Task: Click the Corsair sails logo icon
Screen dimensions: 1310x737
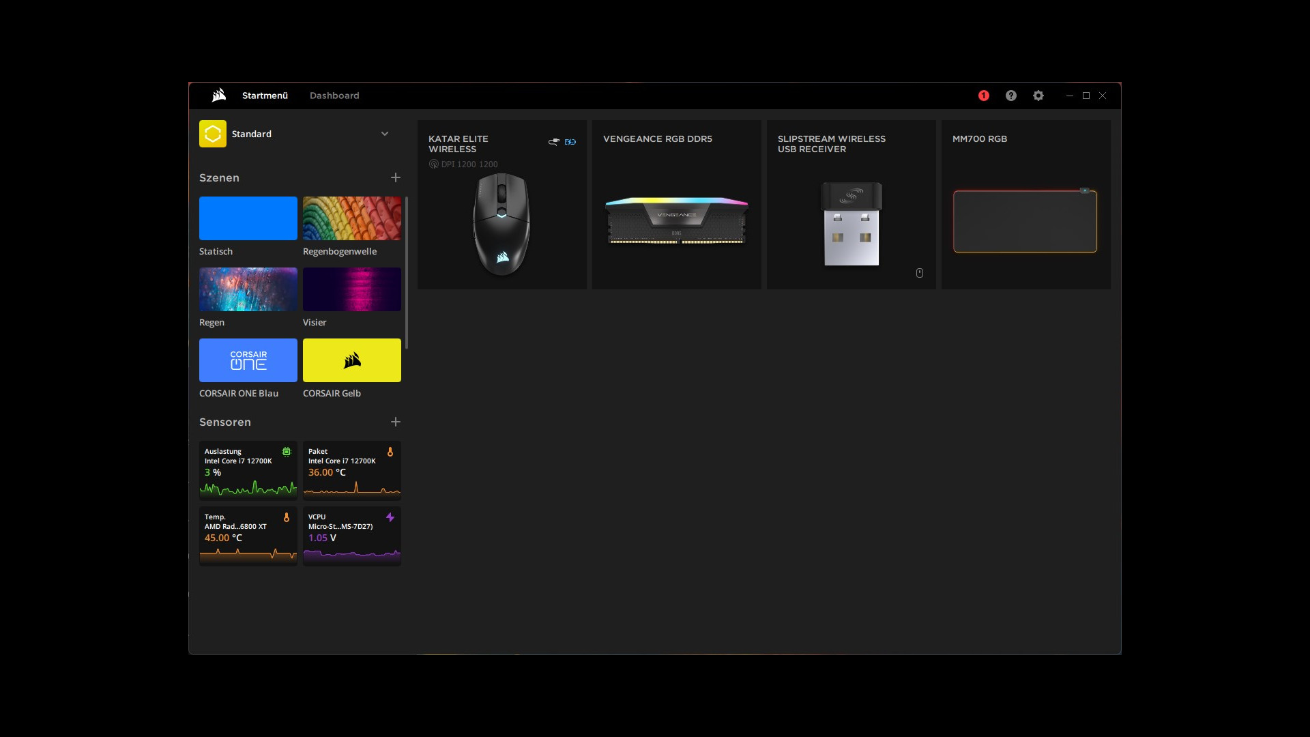Action: (x=219, y=96)
